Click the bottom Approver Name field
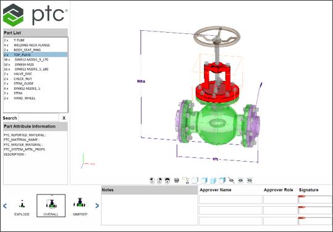Screen dimensions: 333x232 230,221
